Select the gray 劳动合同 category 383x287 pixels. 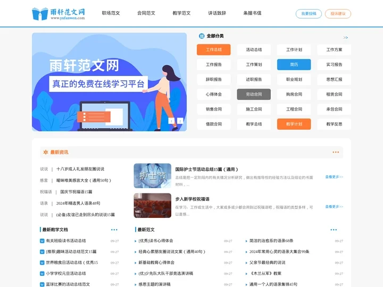254,95
